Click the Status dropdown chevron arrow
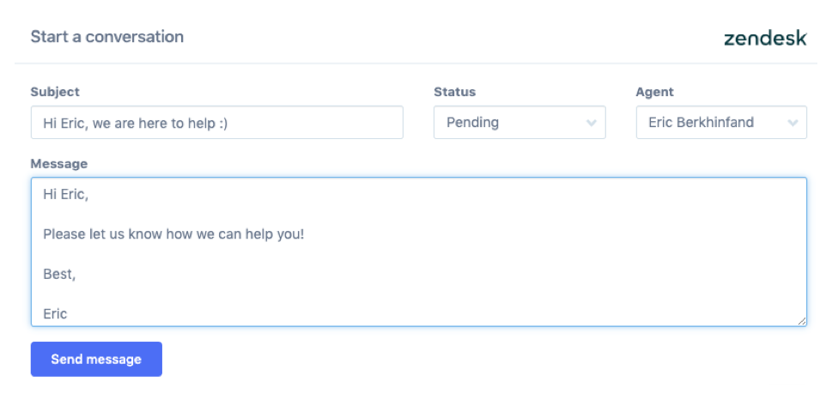Screen dimensions: 832x394 pyautogui.click(x=591, y=123)
